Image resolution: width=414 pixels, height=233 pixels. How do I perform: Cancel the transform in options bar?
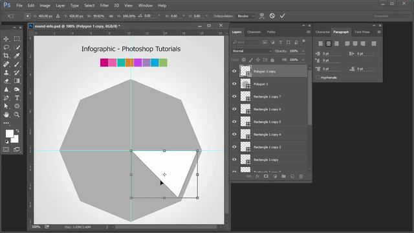point(272,16)
